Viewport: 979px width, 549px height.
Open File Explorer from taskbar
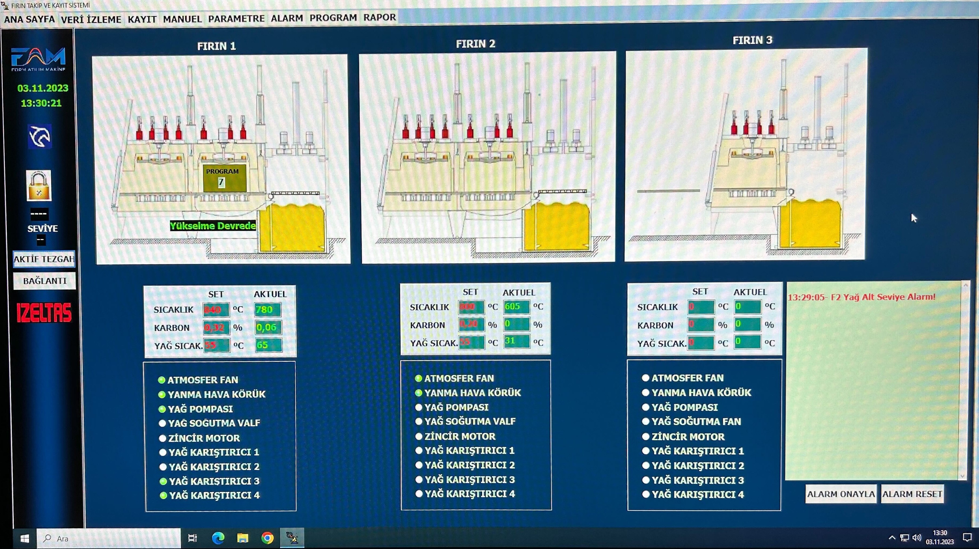click(243, 538)
